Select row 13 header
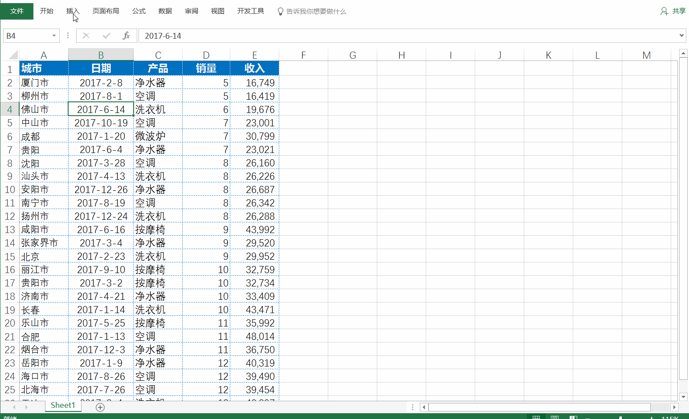689x419 pixels. [x=10, y=230]
